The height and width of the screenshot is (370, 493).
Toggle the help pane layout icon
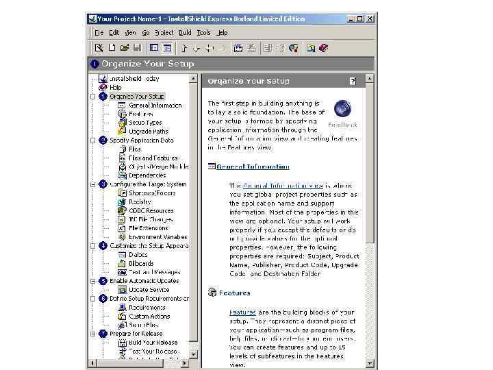click(x=167, y=48)
